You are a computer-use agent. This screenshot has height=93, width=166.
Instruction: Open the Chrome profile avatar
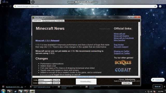tap(160, 6)
